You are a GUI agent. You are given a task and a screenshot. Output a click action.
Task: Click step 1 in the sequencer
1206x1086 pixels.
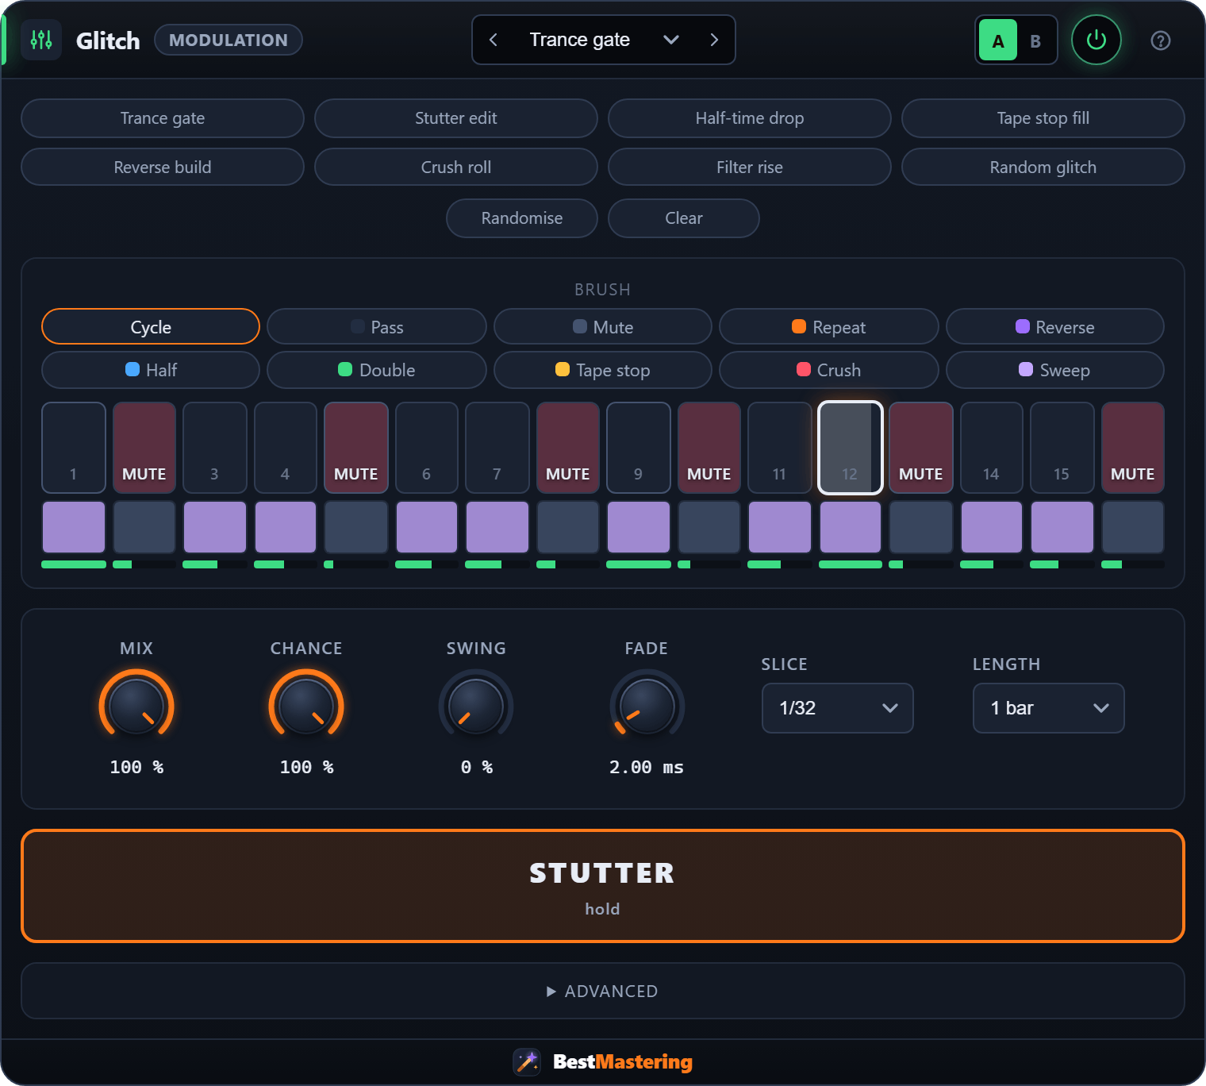(x=74, y=448)
